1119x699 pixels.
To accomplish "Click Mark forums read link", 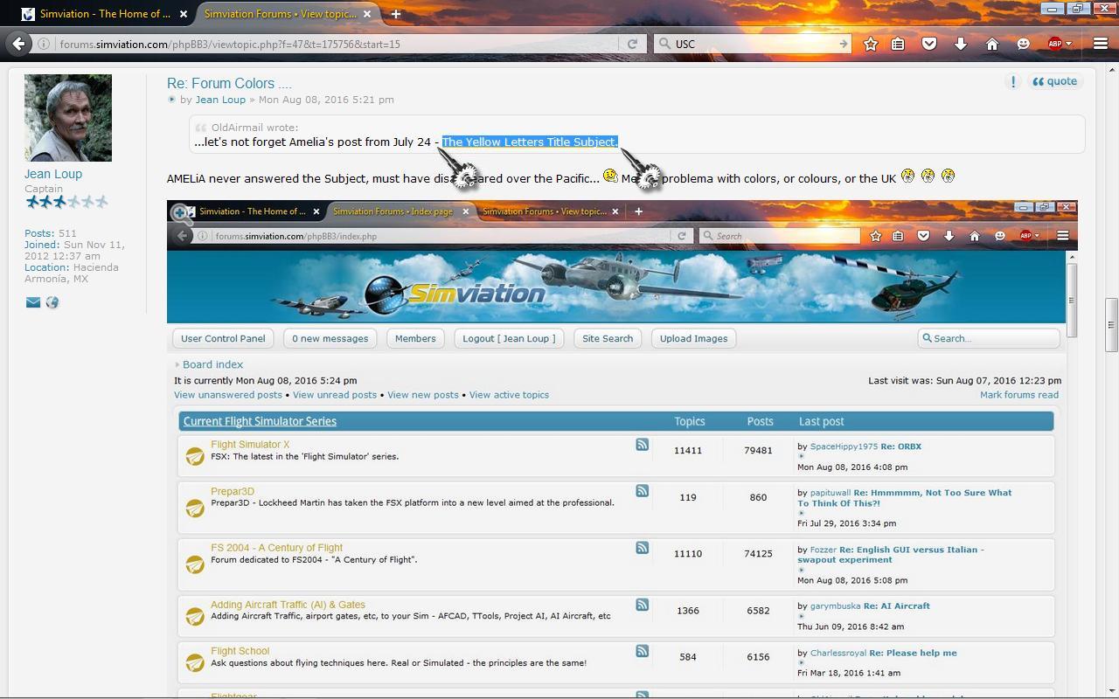I will (1019, 395).
